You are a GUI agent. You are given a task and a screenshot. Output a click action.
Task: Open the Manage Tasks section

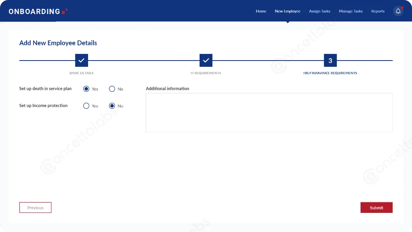click(350, 11)
